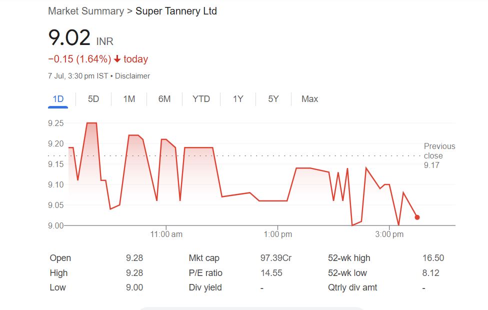Open the 5Y chart tab
The height and width of the screenshot is (310, 488).
click(273, 99)
